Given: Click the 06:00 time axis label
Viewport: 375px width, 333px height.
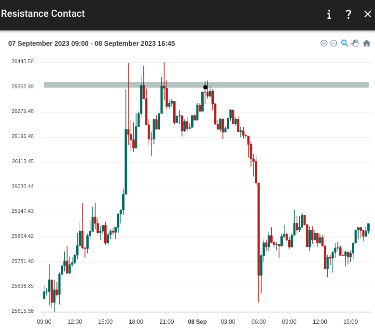Looking at the screenshot, I should pos(259,322).
